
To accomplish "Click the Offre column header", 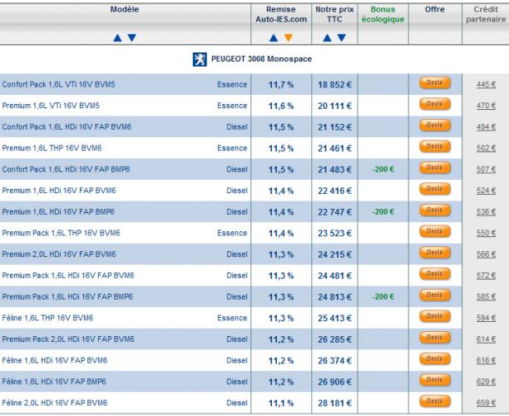I will [435, 9].
